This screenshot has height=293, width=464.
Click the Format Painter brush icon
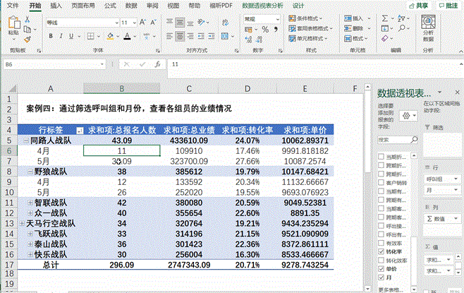point(30,39)
